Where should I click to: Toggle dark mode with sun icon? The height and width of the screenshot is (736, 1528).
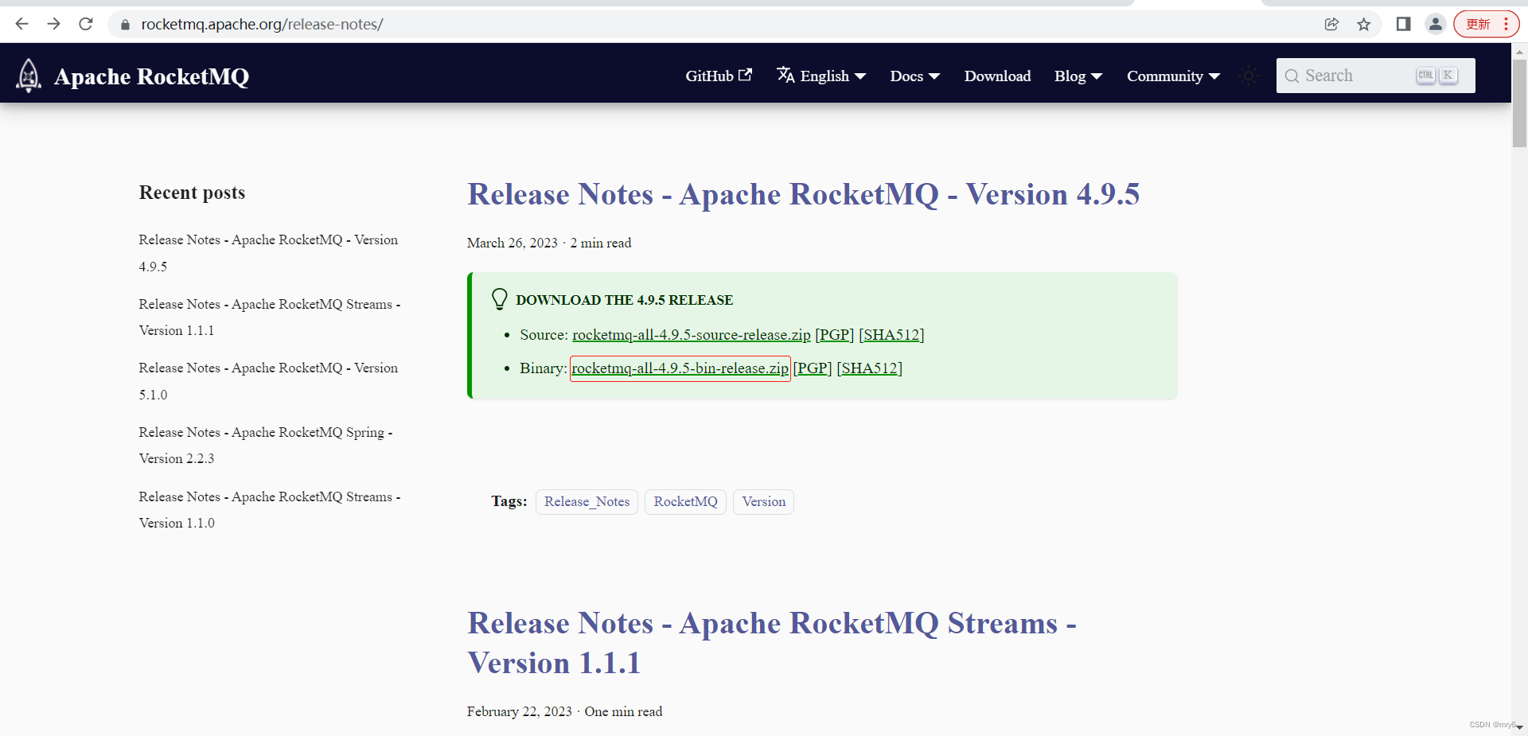[x=1249, y=76]
